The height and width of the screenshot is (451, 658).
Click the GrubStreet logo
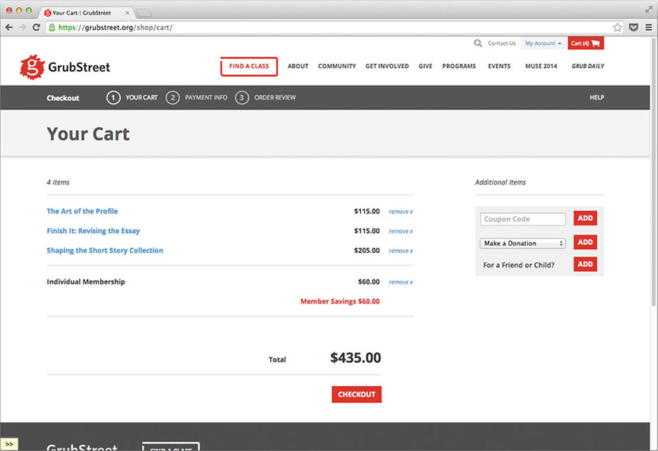pyautogui.click(x=65, y=67)
